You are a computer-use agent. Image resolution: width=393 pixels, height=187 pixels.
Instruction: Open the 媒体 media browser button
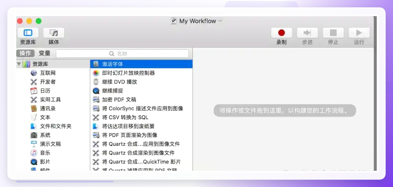tap(53, 33)
